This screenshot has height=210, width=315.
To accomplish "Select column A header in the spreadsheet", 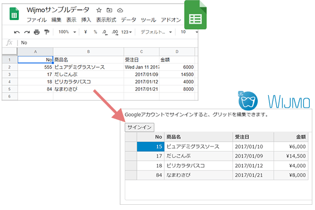I will (x=35, y=51).
